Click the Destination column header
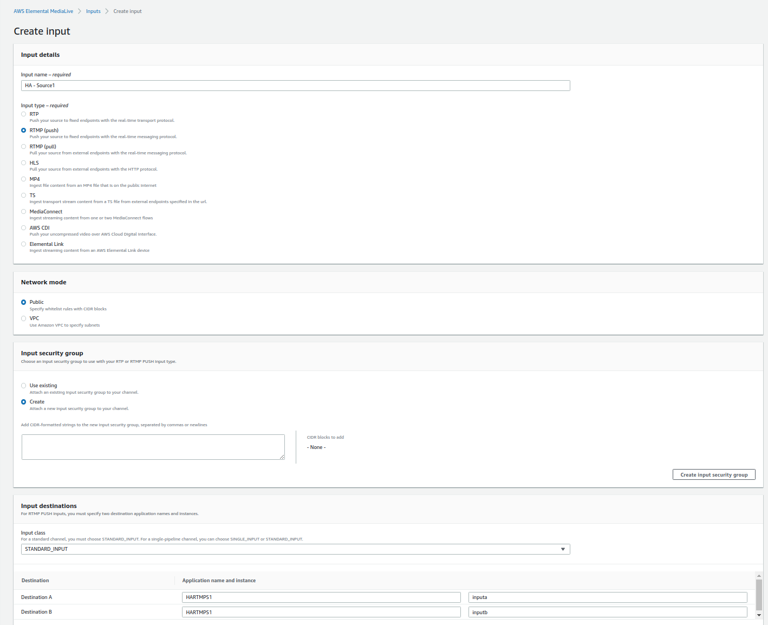768x625 pixels. 35,581
